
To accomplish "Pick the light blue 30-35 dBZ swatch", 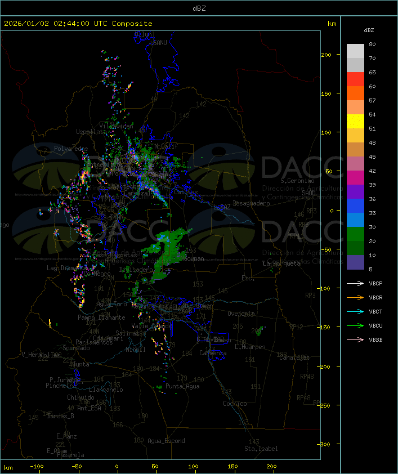I will 355,220.
